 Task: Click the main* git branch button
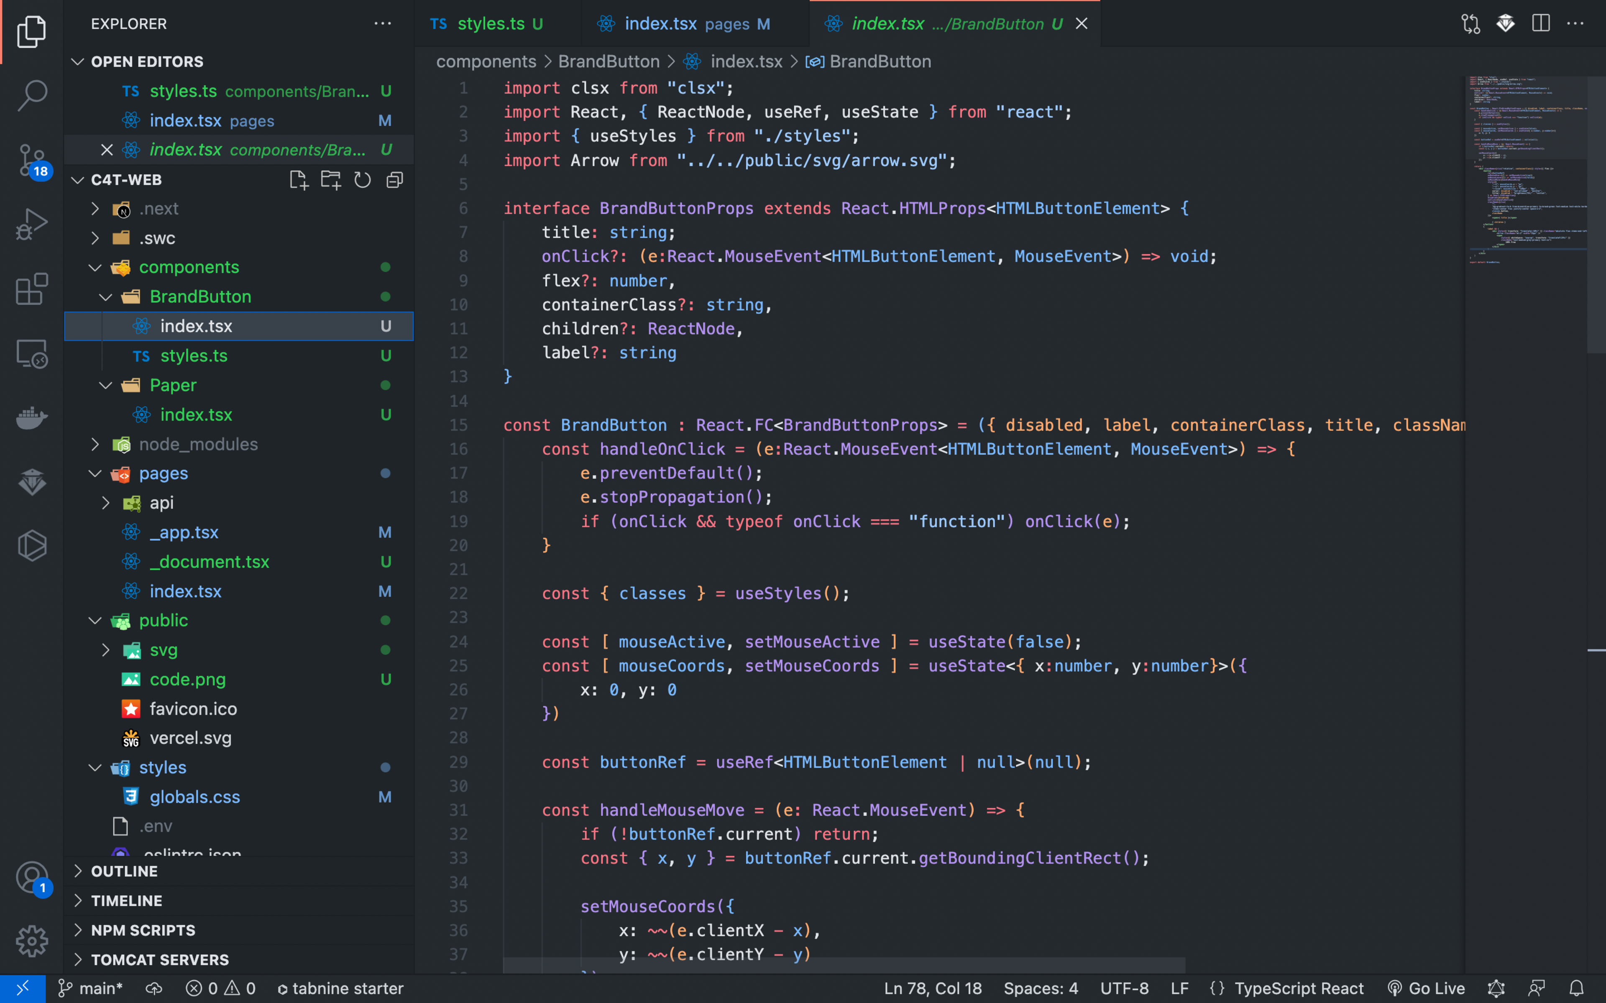coord(91,988)
